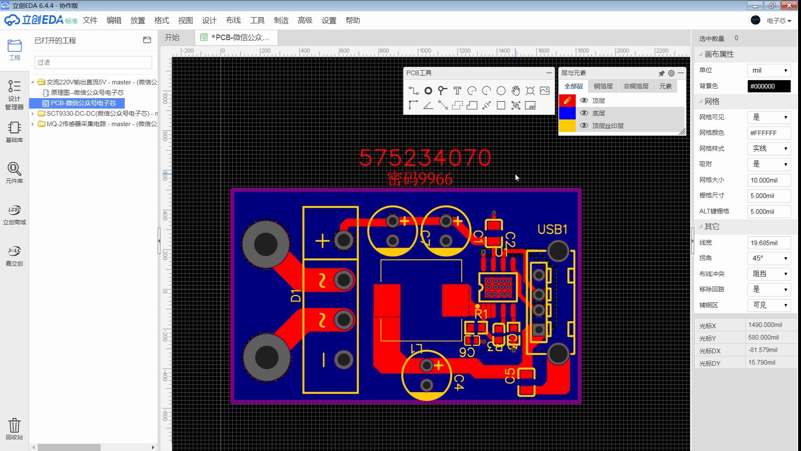Viewport: 801px width, 451px height.
Task: Open the 布线冲突 dropdown showing 阻挡
Action: tap(769, 274)
